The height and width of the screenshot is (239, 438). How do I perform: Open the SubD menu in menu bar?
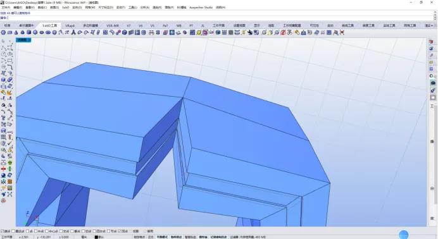click(66, 8)
